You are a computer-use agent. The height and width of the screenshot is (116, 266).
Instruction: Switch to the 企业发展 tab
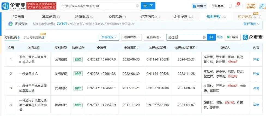pyautogui.click(x=183, y=17)
